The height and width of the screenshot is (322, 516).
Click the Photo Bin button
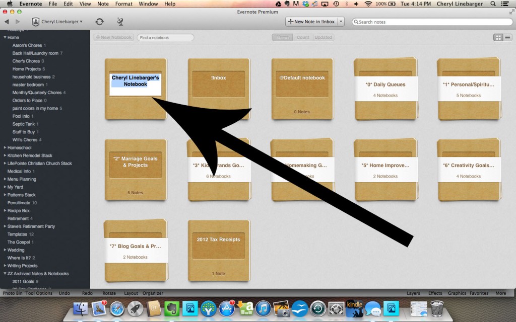[13, 293]
